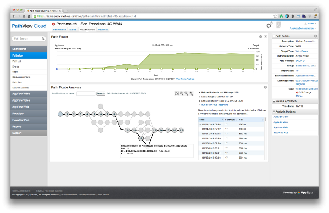Select hop node 11 in route diagram

coord(141,138)
